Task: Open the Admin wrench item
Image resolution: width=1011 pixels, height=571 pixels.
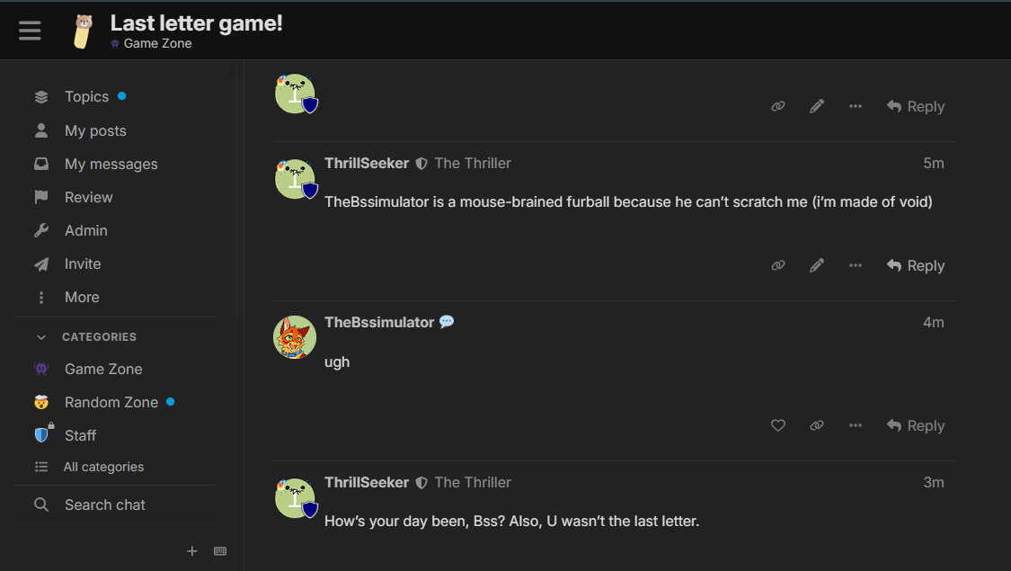Action: click(85, 231)
